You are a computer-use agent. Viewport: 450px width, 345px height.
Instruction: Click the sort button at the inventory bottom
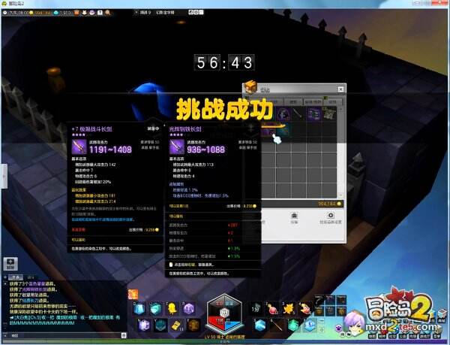tap(294, 218)
